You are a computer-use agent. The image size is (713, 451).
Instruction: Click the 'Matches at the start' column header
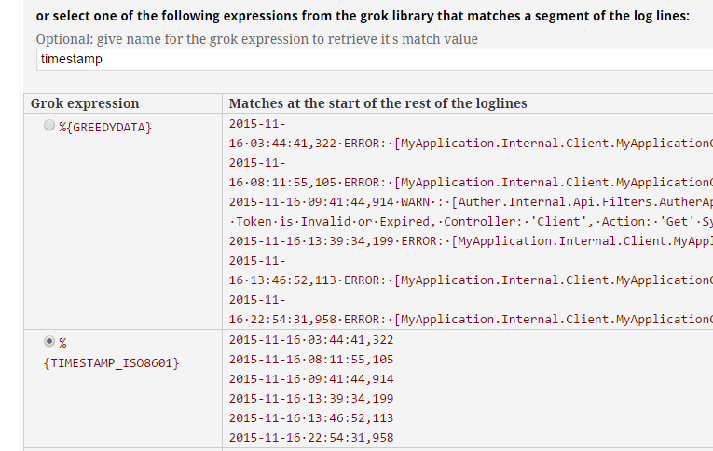(377, 103)
